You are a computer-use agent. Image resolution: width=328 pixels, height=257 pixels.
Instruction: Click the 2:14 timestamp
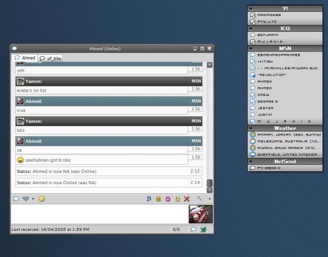point(195,183)
